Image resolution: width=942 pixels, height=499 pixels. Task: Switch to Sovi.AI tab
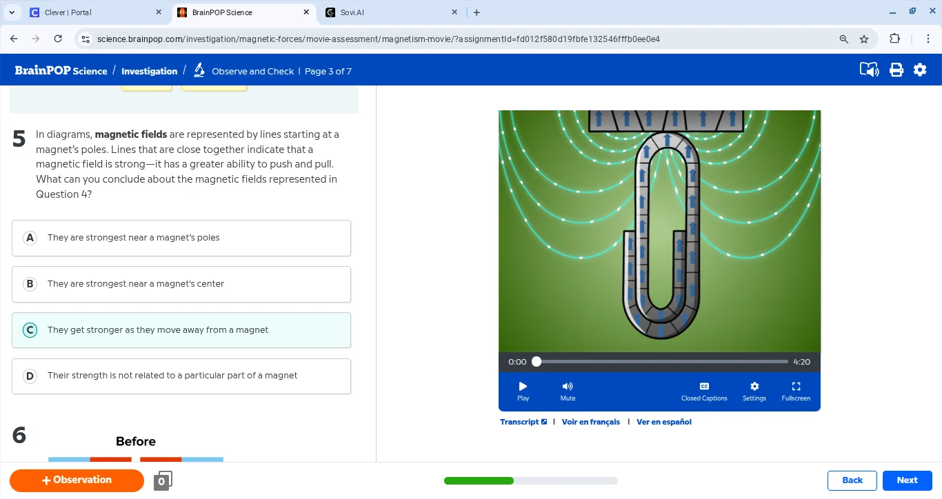(x=386, y=12)
